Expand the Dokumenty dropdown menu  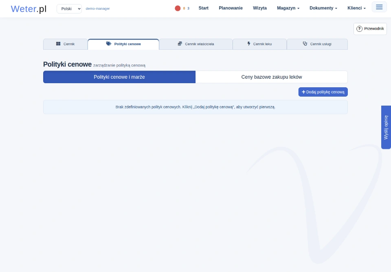click(x=323, y=8)
